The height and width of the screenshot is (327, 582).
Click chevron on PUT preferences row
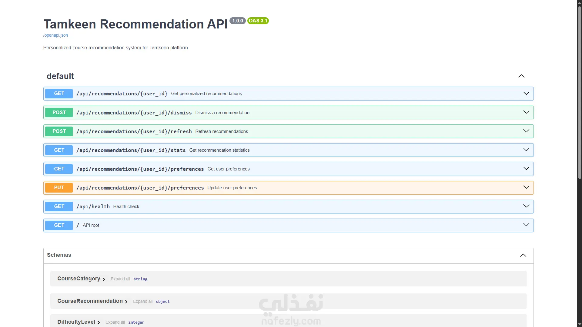point(526,187)
